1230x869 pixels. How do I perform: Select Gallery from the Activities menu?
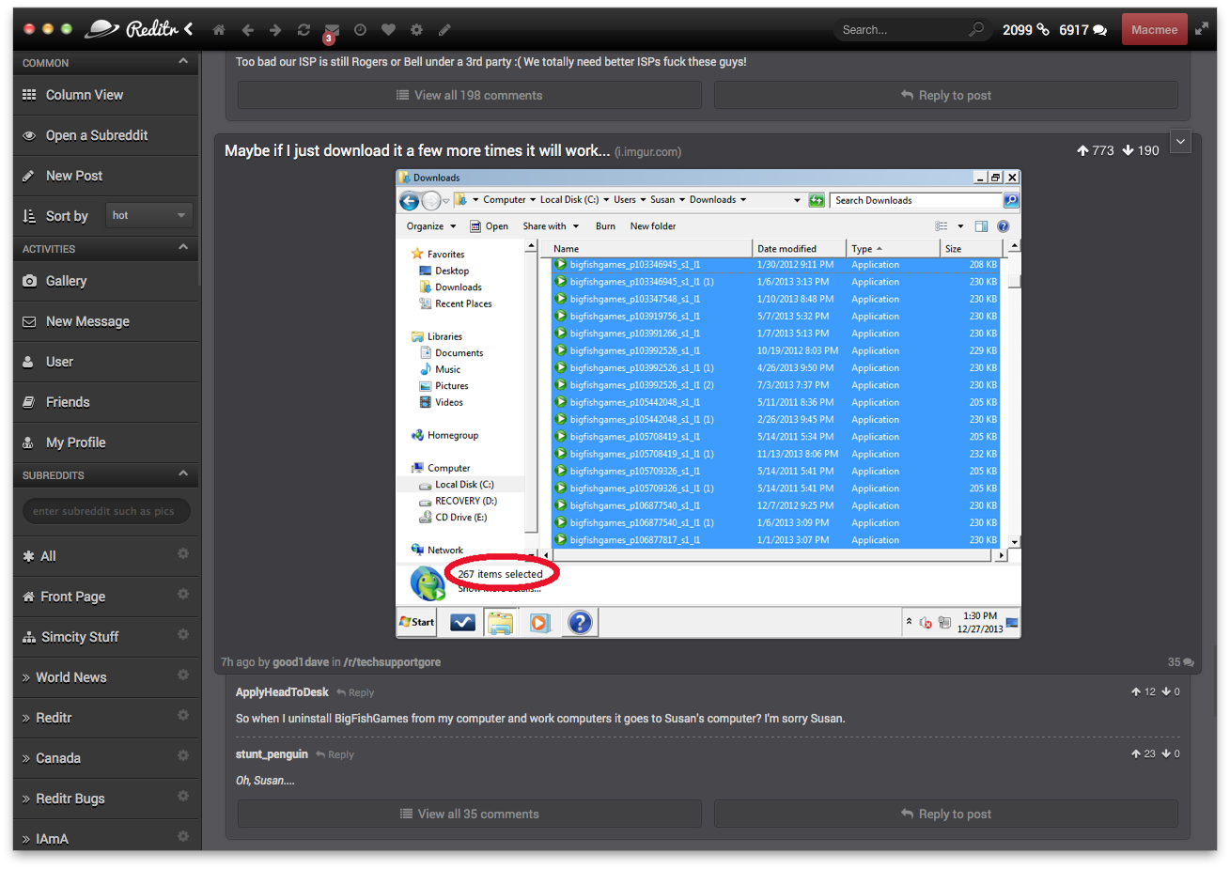pyautogui.click(x=66, y=281)
